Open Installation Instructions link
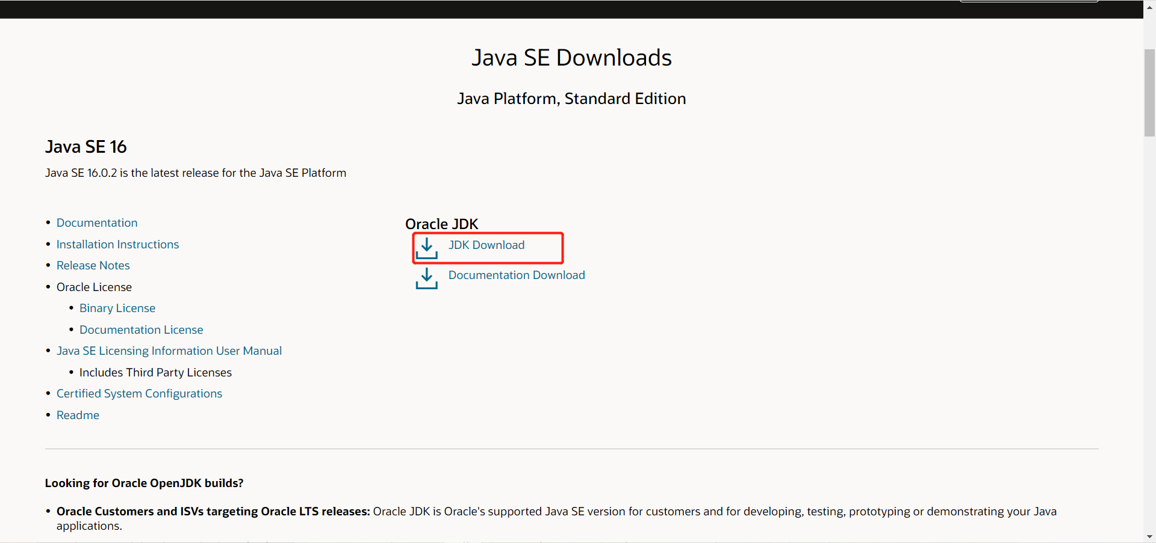This screenshot has height=543, width=1156. [x=117, y=245]
